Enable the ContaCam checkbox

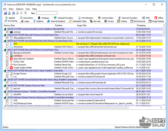point(7,56)
